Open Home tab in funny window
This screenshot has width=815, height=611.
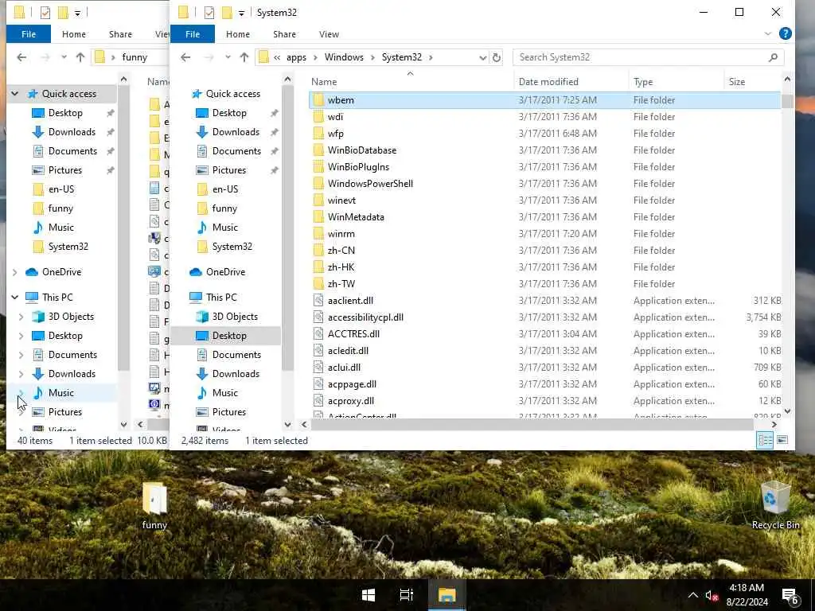tap(74, 33)
